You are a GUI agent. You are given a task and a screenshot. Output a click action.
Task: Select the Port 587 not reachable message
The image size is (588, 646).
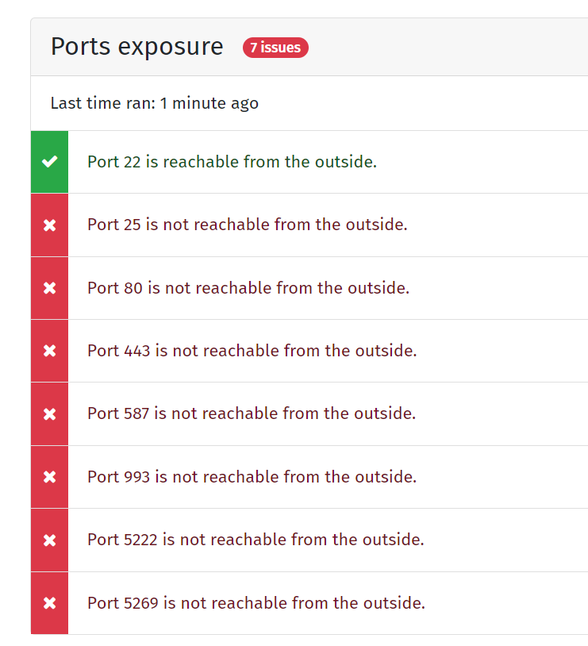pos(252,413)
